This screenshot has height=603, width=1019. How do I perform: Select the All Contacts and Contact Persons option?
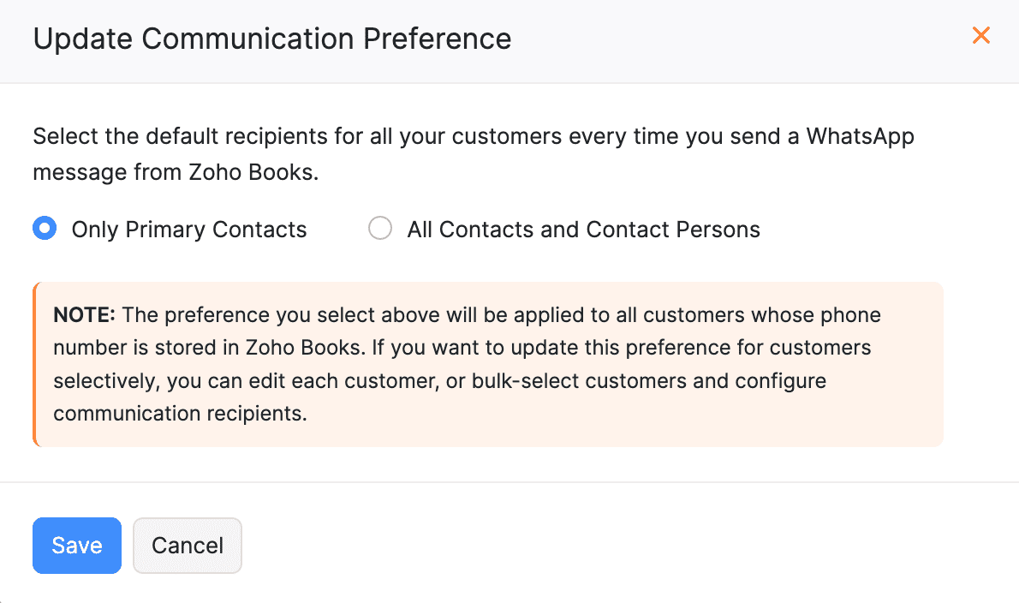point(379,228)
